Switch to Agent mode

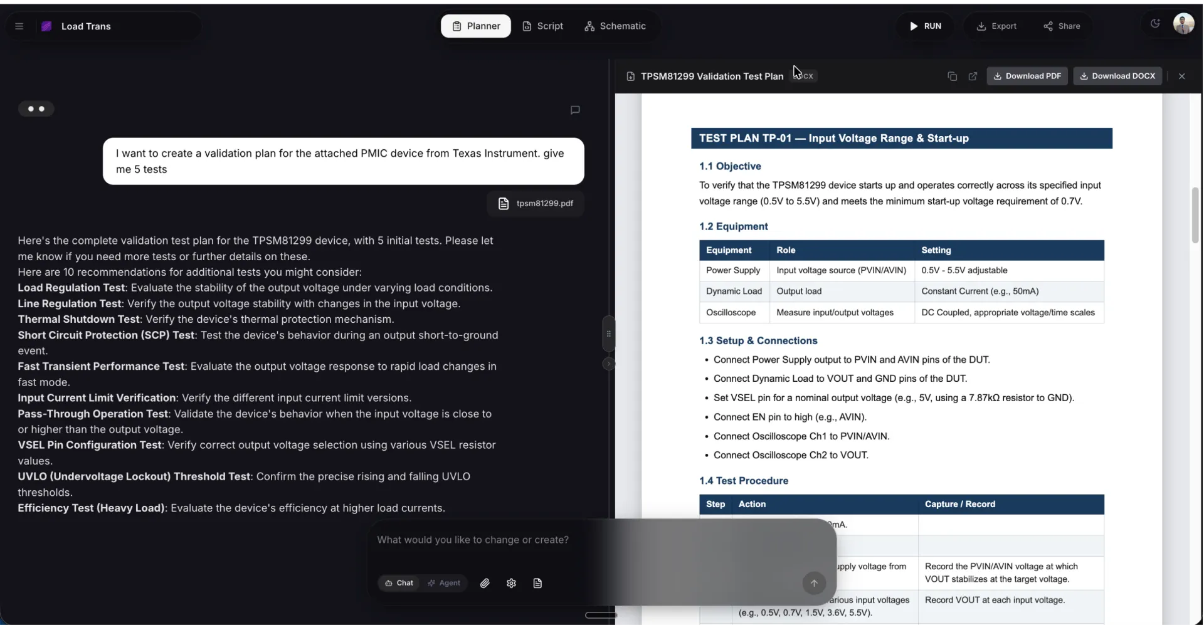[444, 583]
